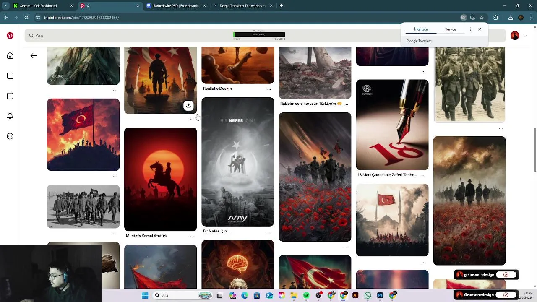Image resolution: width=537 pixels, height=302 pixels.
Task: Open the boards icon in the Pinterest sidebar
Action: click(x=10, y=76)
